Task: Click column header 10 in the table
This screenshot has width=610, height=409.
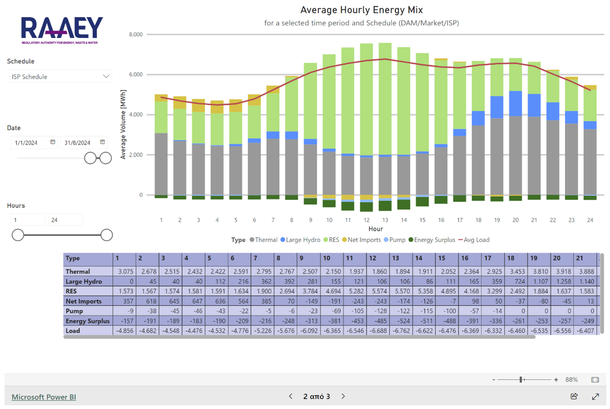Action: click(x=331, y=258)
